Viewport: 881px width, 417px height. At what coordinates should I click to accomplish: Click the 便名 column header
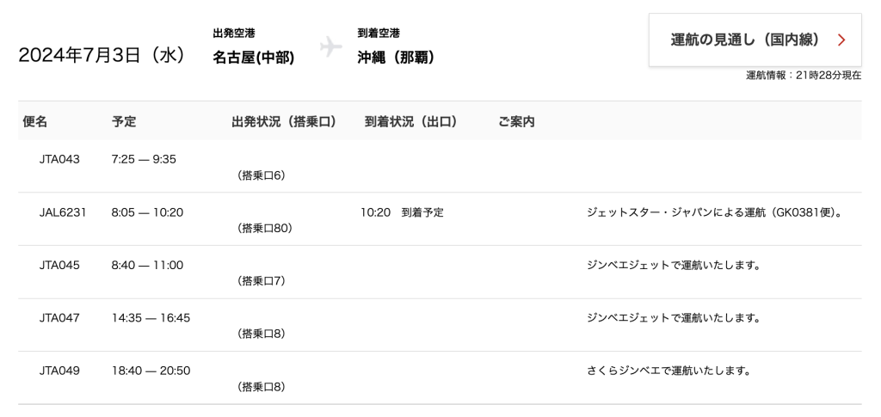(35, 122)
